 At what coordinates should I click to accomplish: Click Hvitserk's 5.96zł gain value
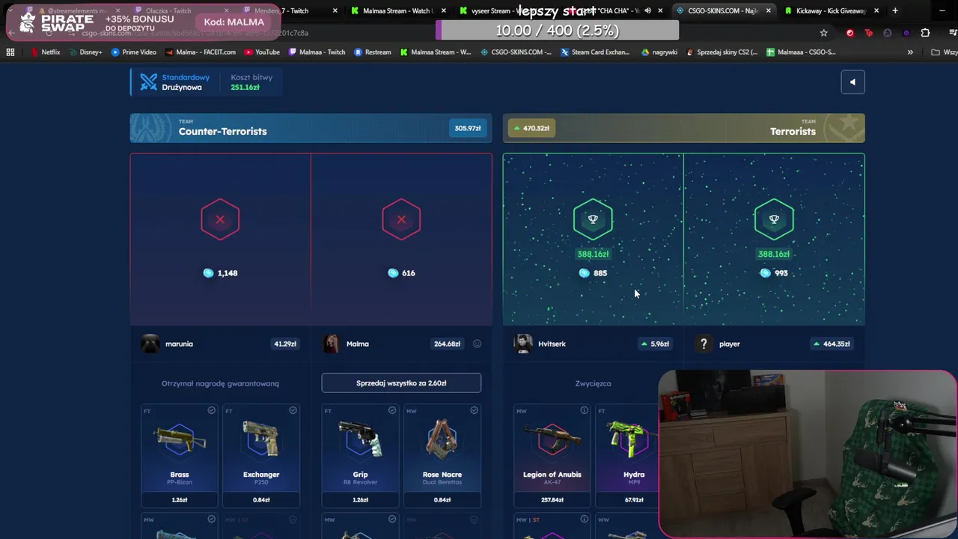coord(655,344)
